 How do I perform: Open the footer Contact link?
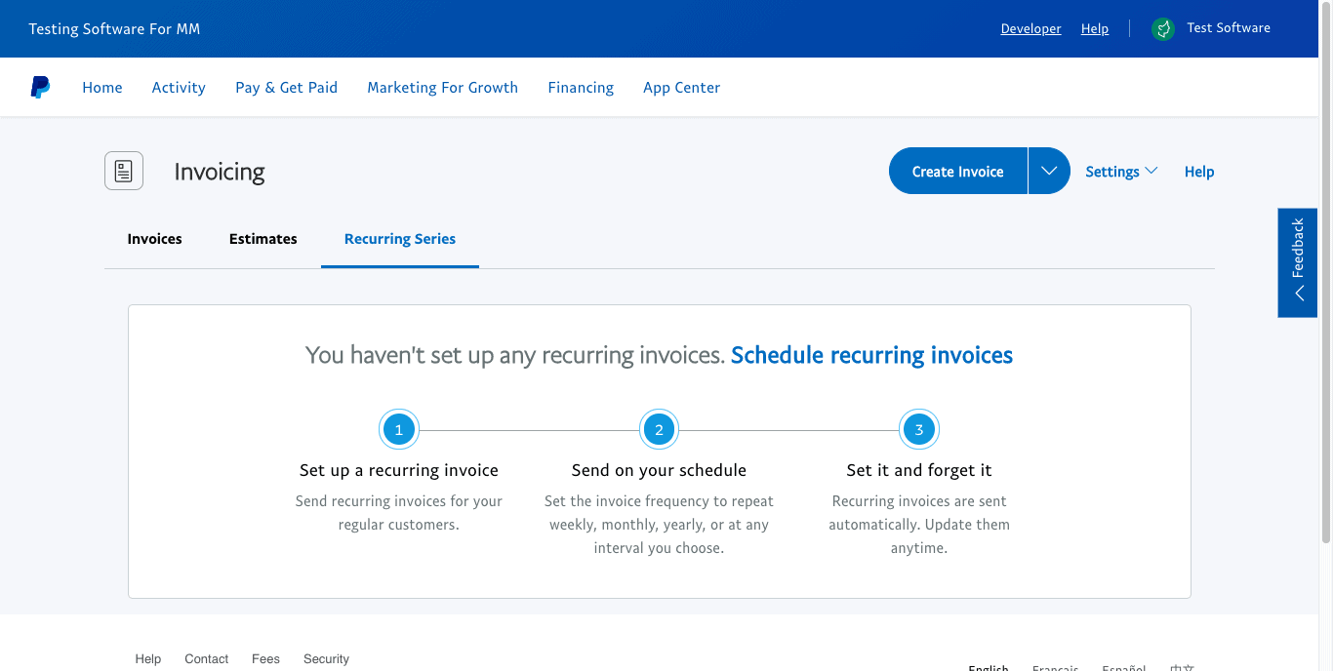(x=207, y=659)
